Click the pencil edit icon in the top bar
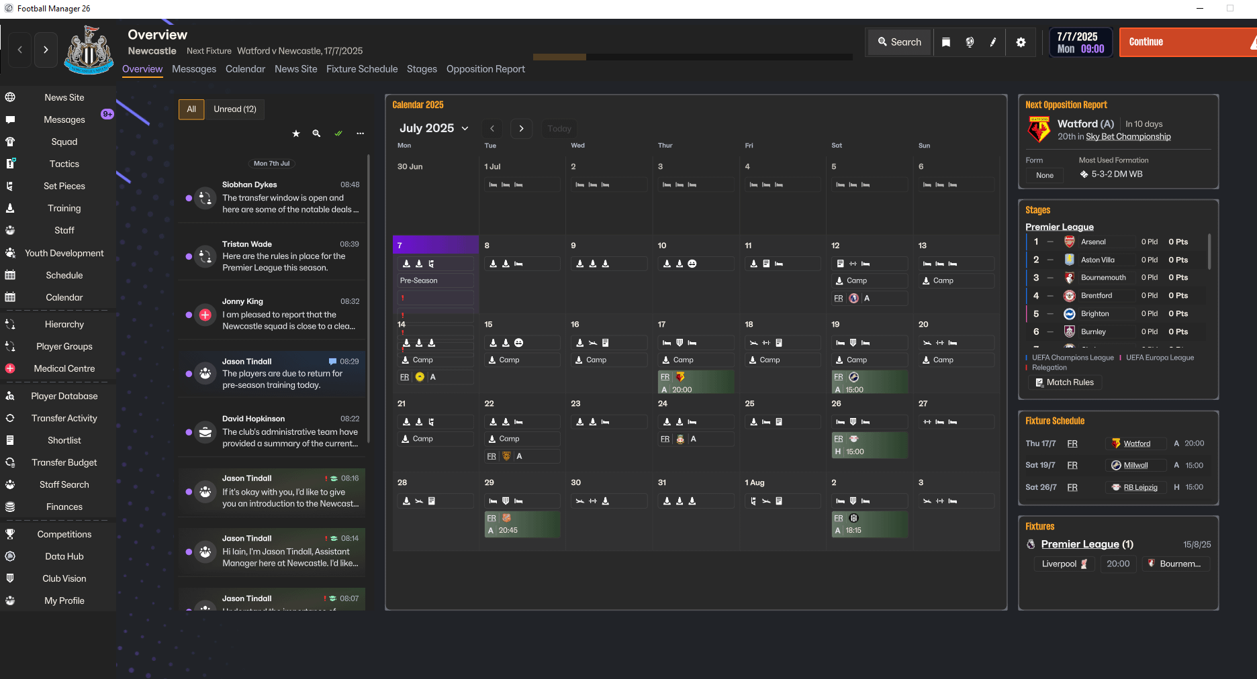Image resolution: width=1257 pixels, height=679 pixels. pos(993,42)
